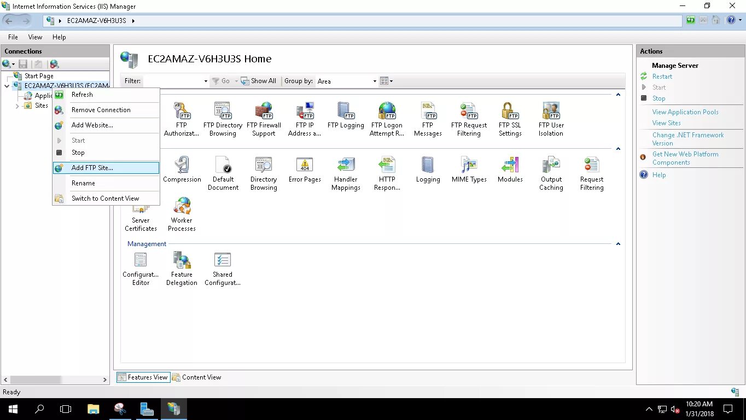Screen dimensions: 746x420
Task: Collapse the FTP section group
Action: click(618, 95)
